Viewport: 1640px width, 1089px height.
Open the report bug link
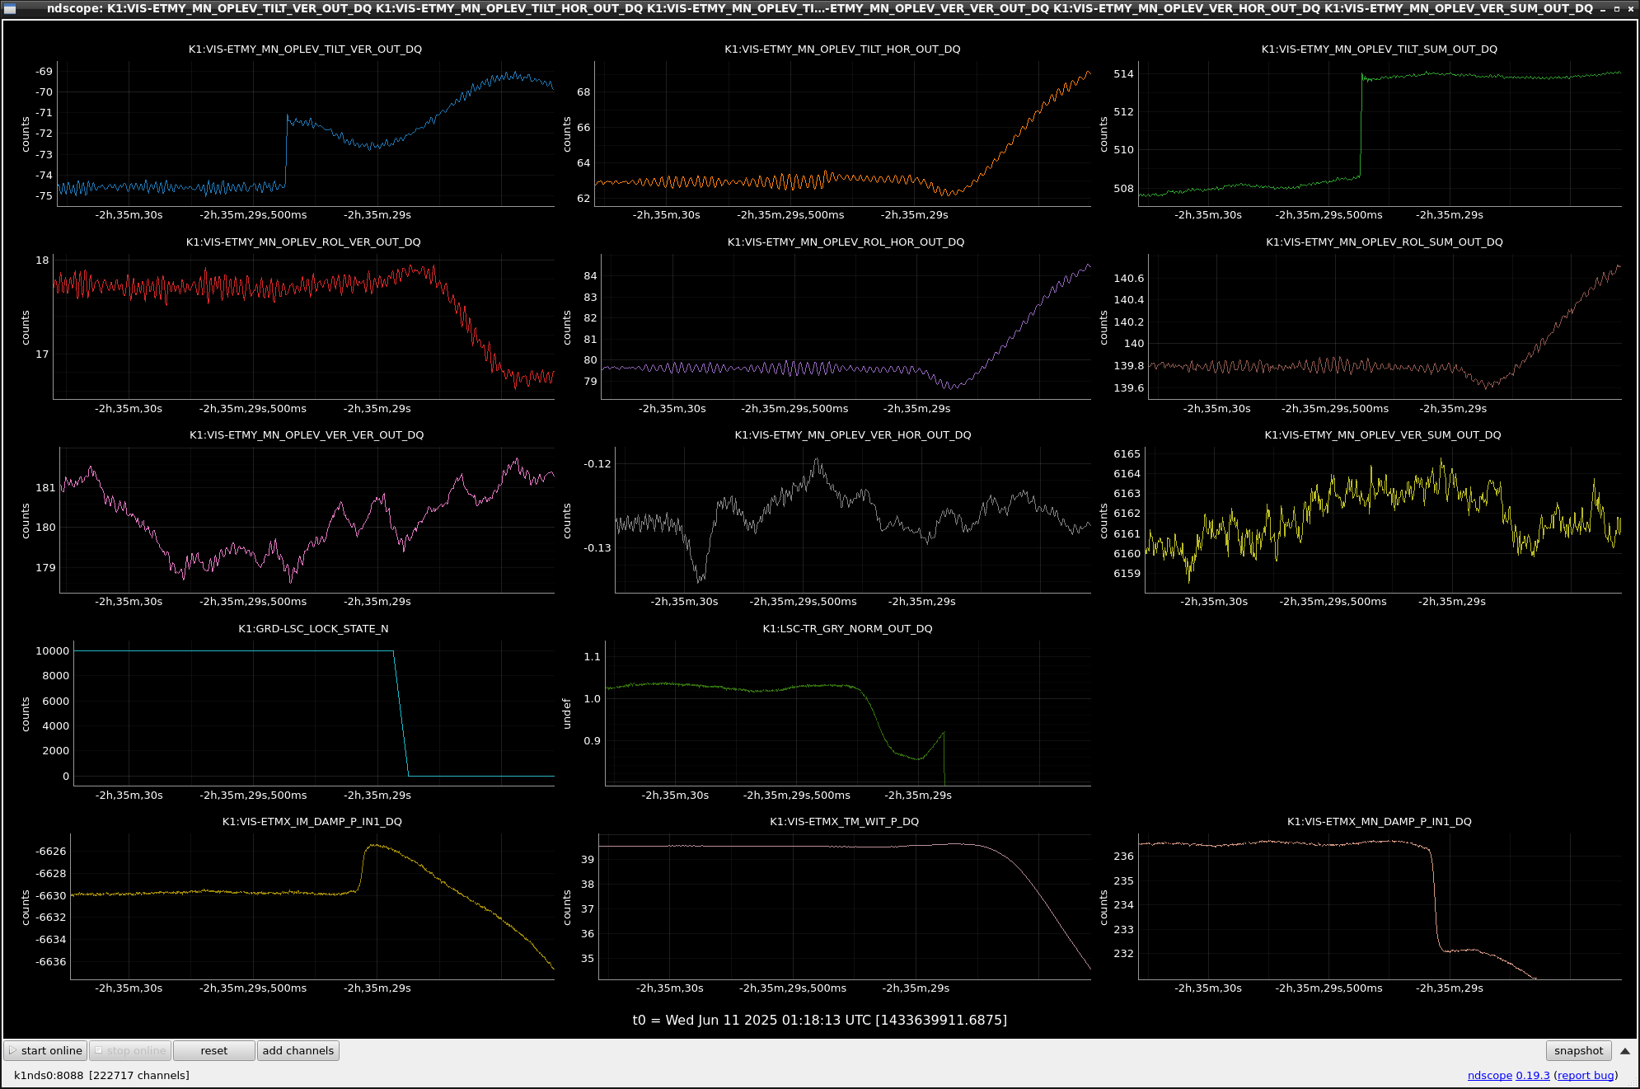[1586, 1075]
